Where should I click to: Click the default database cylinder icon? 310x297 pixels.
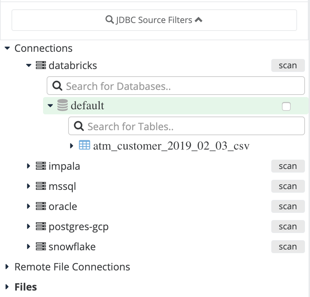[x=62, y=105]
